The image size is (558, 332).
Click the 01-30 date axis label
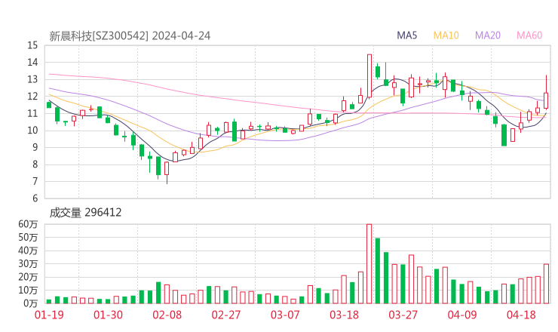pos(108,315)
